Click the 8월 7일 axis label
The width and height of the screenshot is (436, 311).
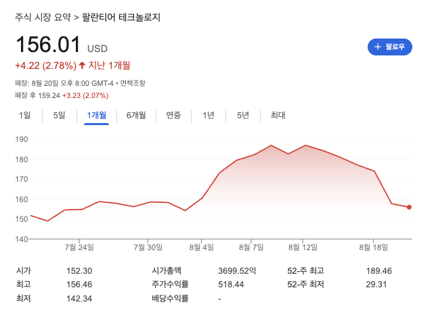251,247
